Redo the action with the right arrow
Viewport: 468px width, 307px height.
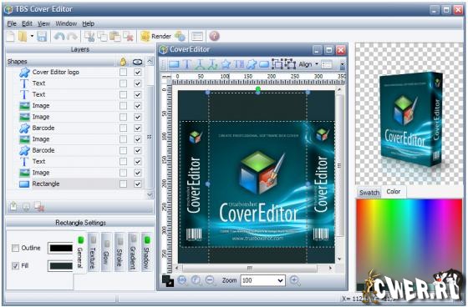tap(72, 37)
